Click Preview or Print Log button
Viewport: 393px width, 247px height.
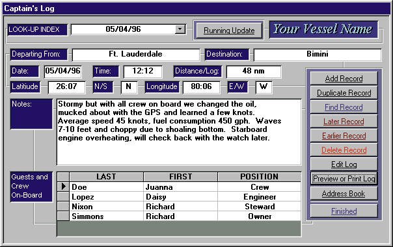click(344, 179)
